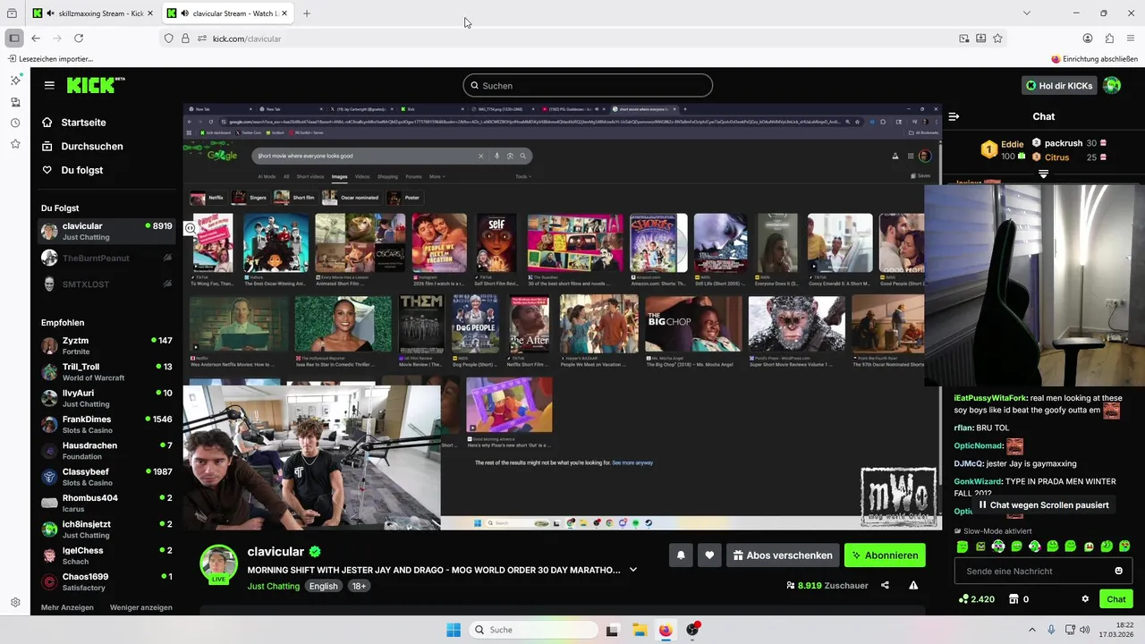
Task: Open Firefox extensions icon
Action: pyautogui.click(x=1109, y=38)
